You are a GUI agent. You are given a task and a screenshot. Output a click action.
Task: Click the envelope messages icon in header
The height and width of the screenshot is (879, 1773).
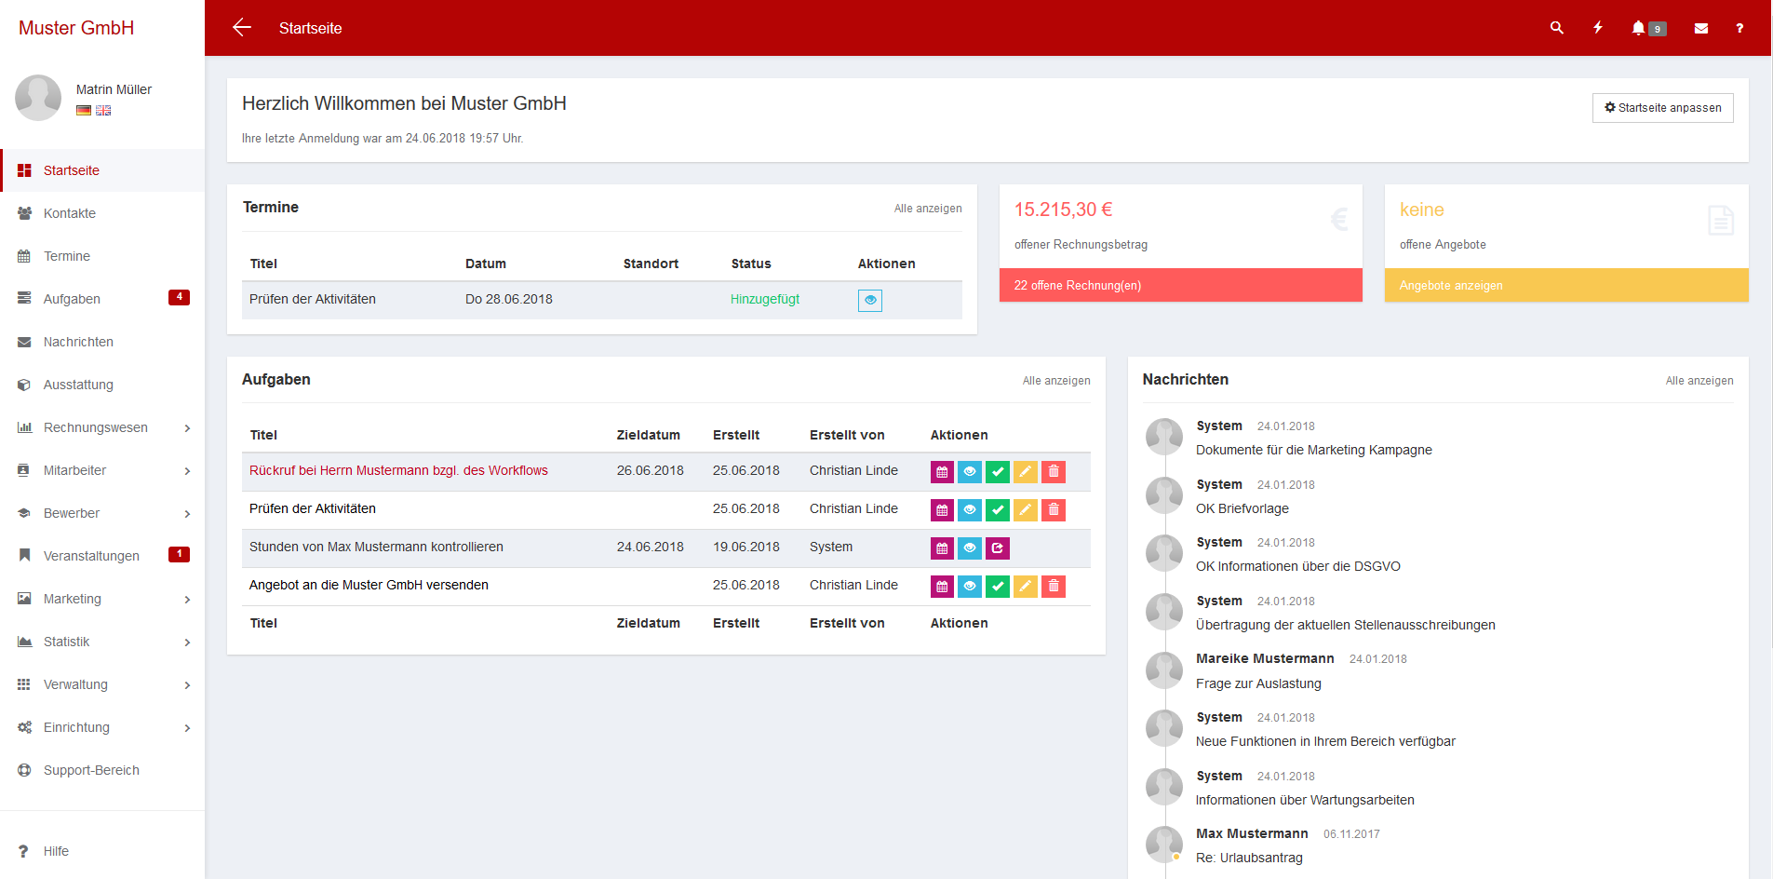click(1700, 28)
